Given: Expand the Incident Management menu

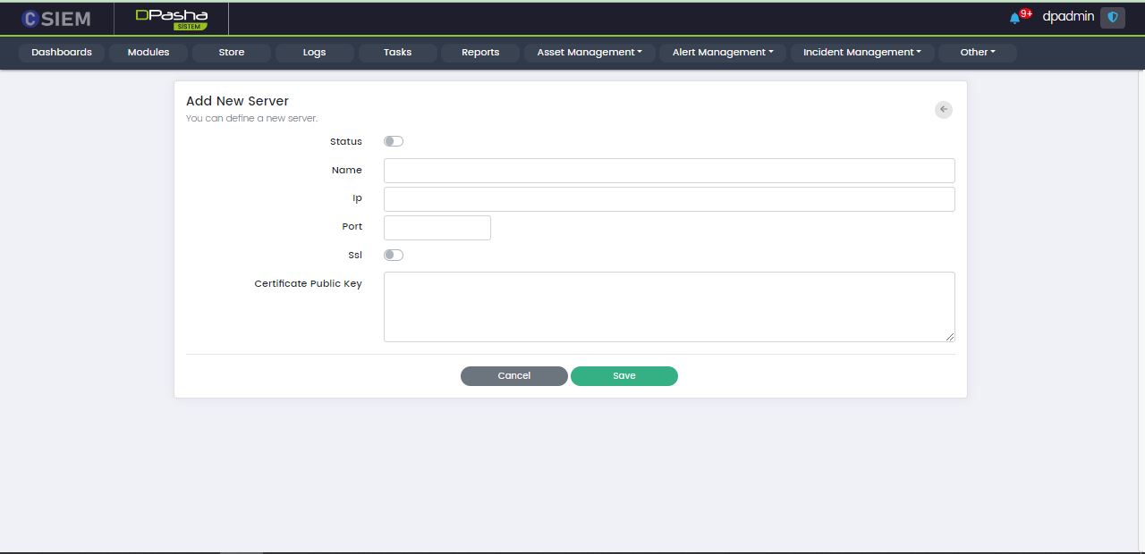Looking at the screenshot, I should [861, 53].
